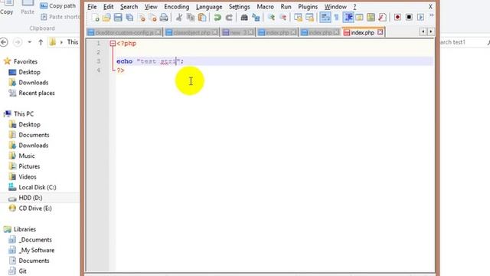Screen dimensions: 490x276
Task: Click the Paste button in Explorer ribbon
Action: coord(28,8)
